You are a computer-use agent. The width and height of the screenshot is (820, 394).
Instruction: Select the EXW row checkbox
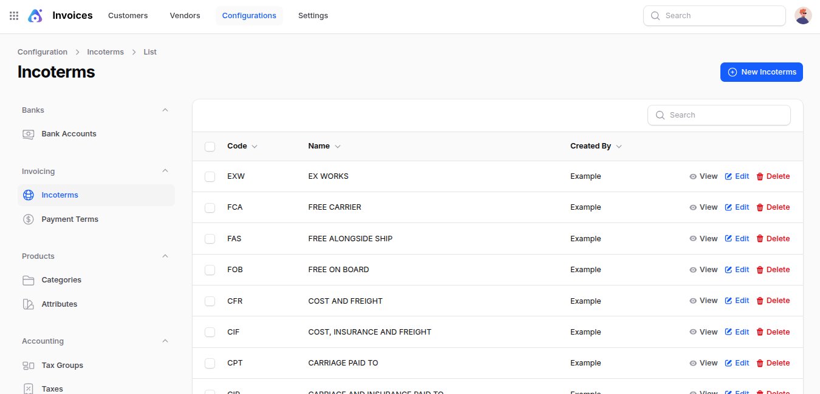[210, 176]
